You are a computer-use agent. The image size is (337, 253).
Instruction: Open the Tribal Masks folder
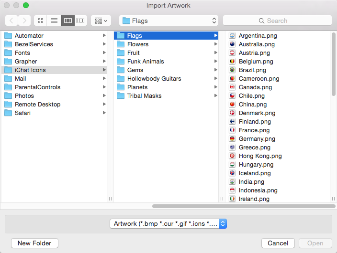tap(166, 95)
